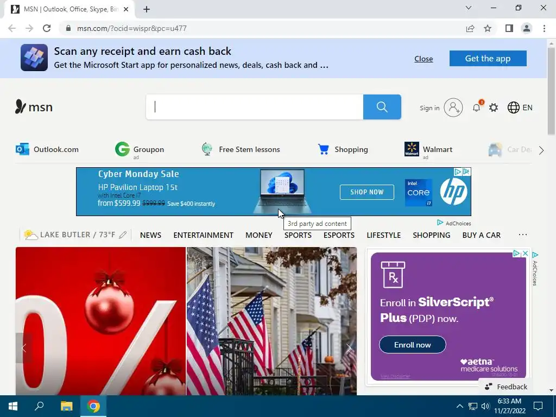This screenshot has height=417, width=556.
Task: Open the volume control in tray
Action: [485, 406]
